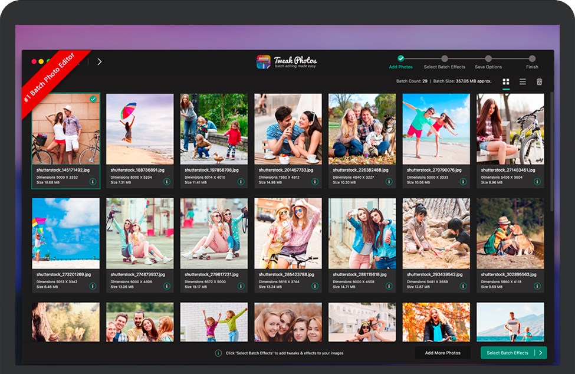Click the Add Photos progress step marker

click(x=401, y=59)
